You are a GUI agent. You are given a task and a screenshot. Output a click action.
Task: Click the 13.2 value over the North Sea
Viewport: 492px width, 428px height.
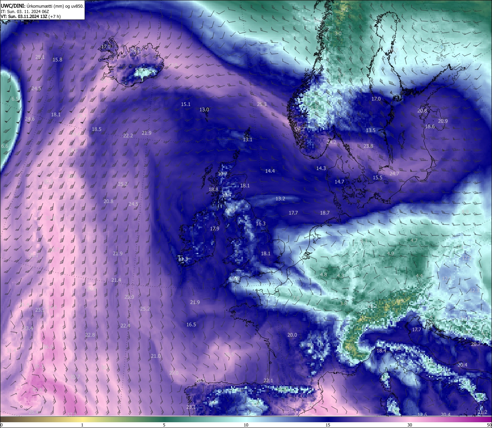pos(280,199)
